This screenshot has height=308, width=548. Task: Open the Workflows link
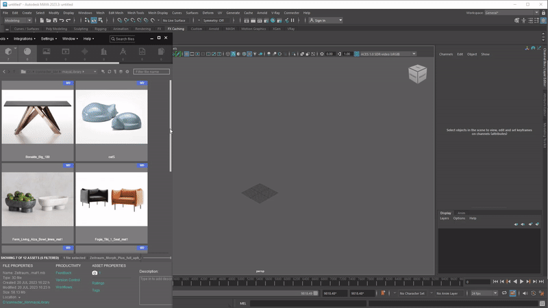64,287
